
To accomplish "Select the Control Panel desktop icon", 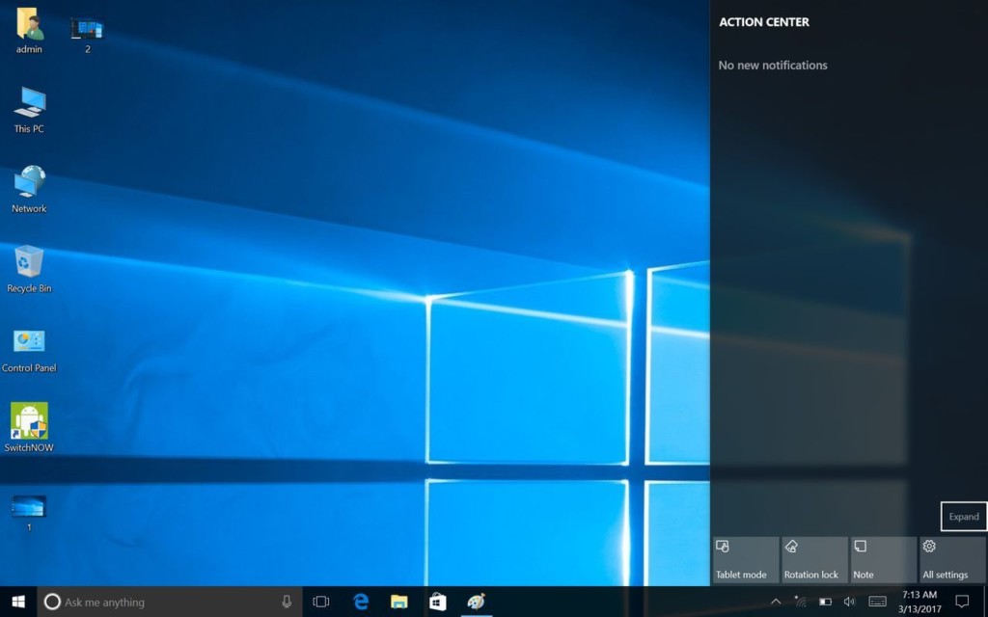I will coord(29,343).
